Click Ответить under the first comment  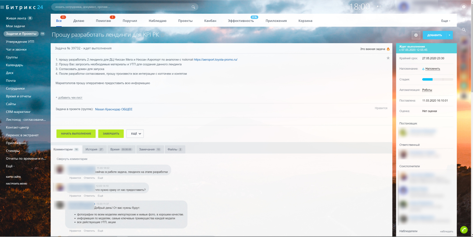(x=89, y=178)
